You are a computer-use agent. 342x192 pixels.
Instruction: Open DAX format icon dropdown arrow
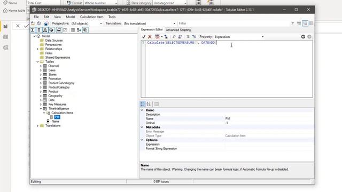tap(161, 37)
